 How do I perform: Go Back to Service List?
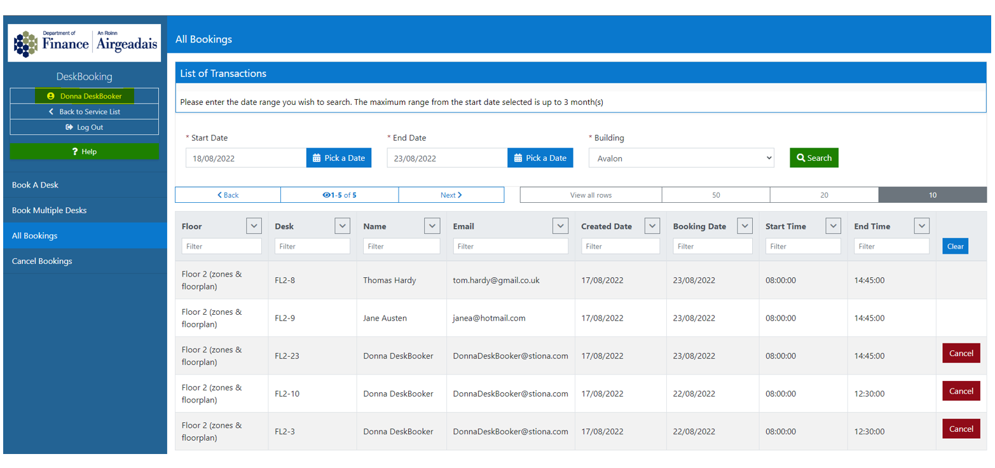click(x=84, y=111)
